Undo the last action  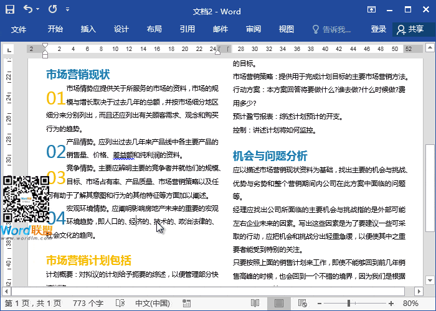pyautogui.click(x=28, y=9)
